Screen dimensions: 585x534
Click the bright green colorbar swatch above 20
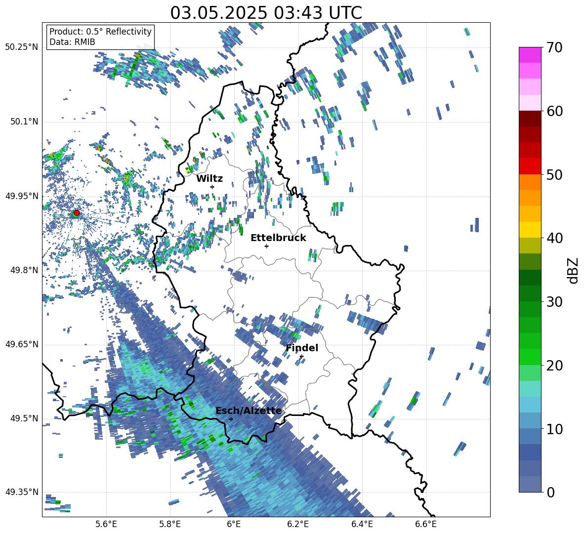tap(530, 357)
